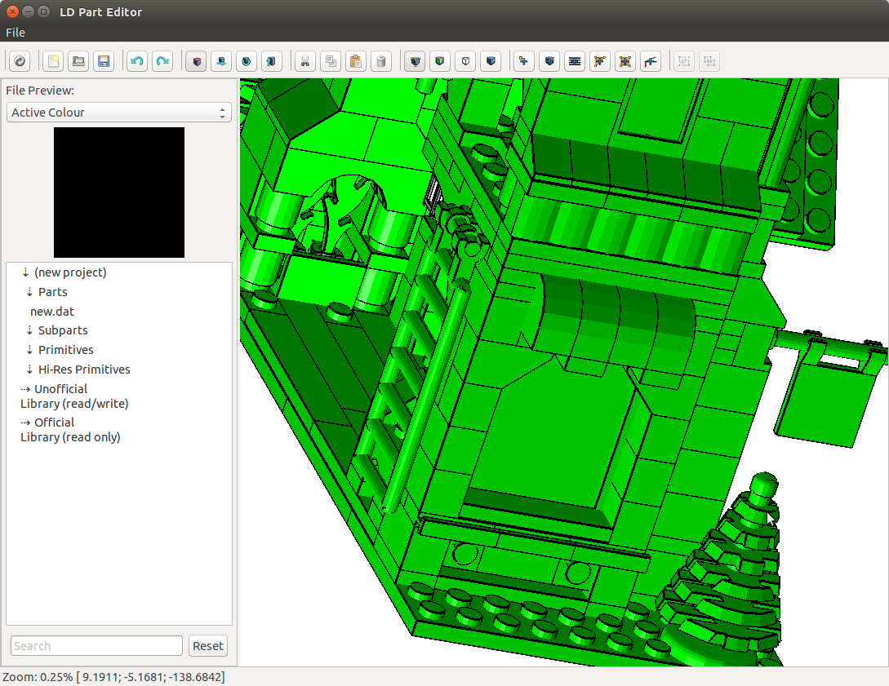Save with the floppy disk icon
The height and width of the screenshot is (686, 889).
[x=104, y=61]
